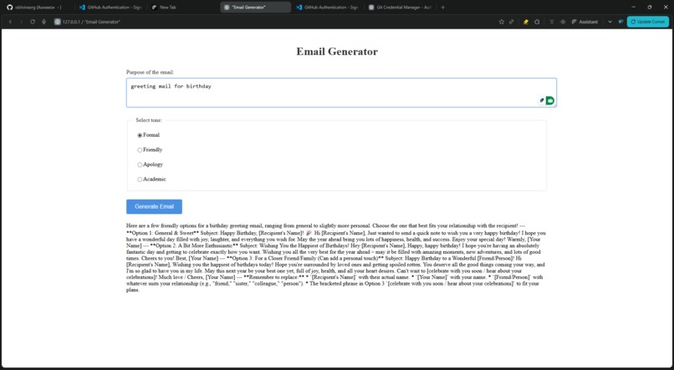Activate the microphone voice input icon
Screen dimensions: 674x370
coord(43,22)
